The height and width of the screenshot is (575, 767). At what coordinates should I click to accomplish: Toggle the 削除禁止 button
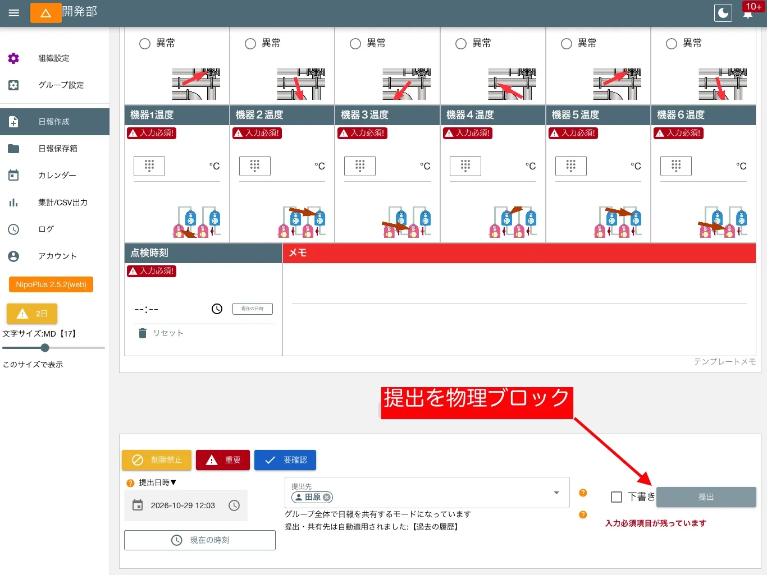point(157,460)
